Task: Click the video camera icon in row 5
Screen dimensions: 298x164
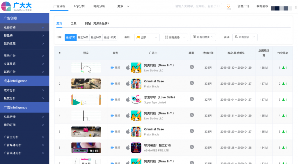Action: coord(112,131)
